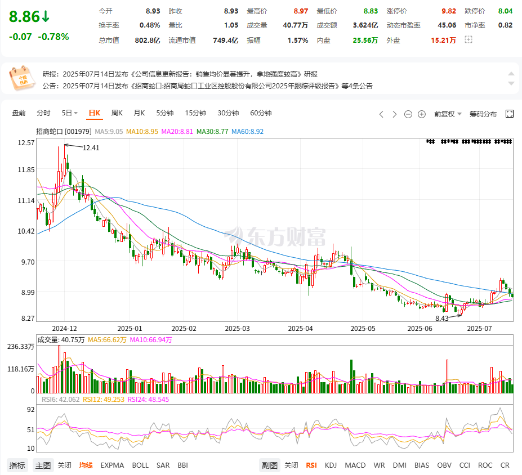The height and width of the screenshot is (475, 522).
Task: Select DMI sub indicator
Action: point(399,465)
